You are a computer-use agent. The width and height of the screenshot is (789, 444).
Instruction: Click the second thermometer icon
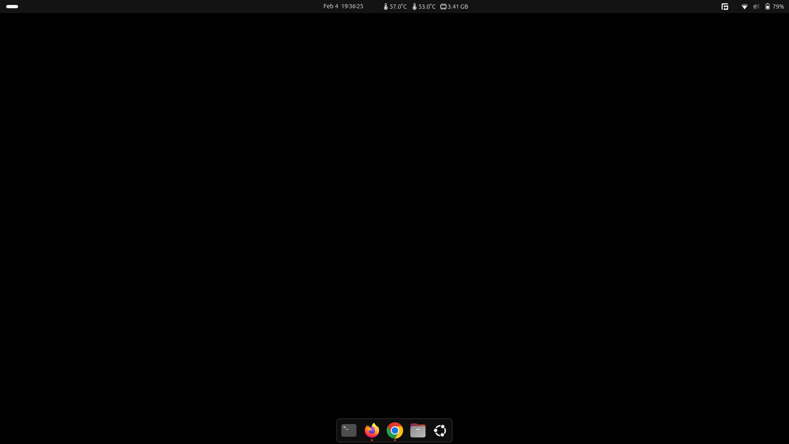click(414, 7)
